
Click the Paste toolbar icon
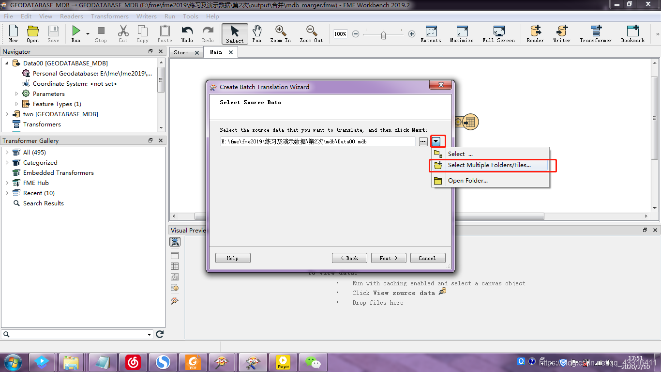click(165, 34)
